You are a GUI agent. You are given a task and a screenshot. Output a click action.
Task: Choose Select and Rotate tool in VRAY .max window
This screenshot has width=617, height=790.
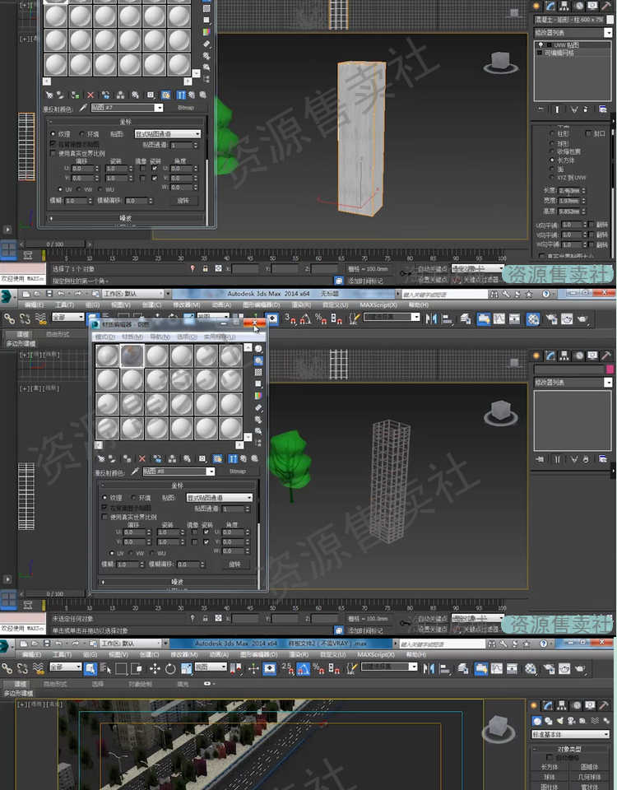[x=170, y=668]
